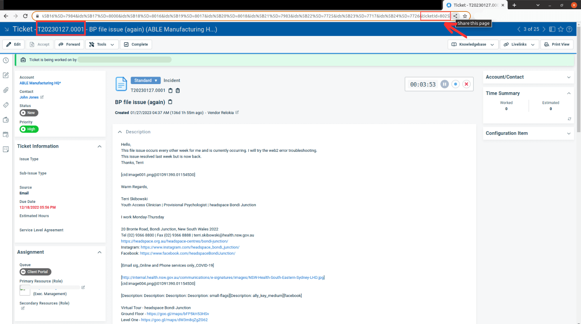
Task: Bookmark ticket with header star icon
Action: pyautogui.click(x=561, y=29)
